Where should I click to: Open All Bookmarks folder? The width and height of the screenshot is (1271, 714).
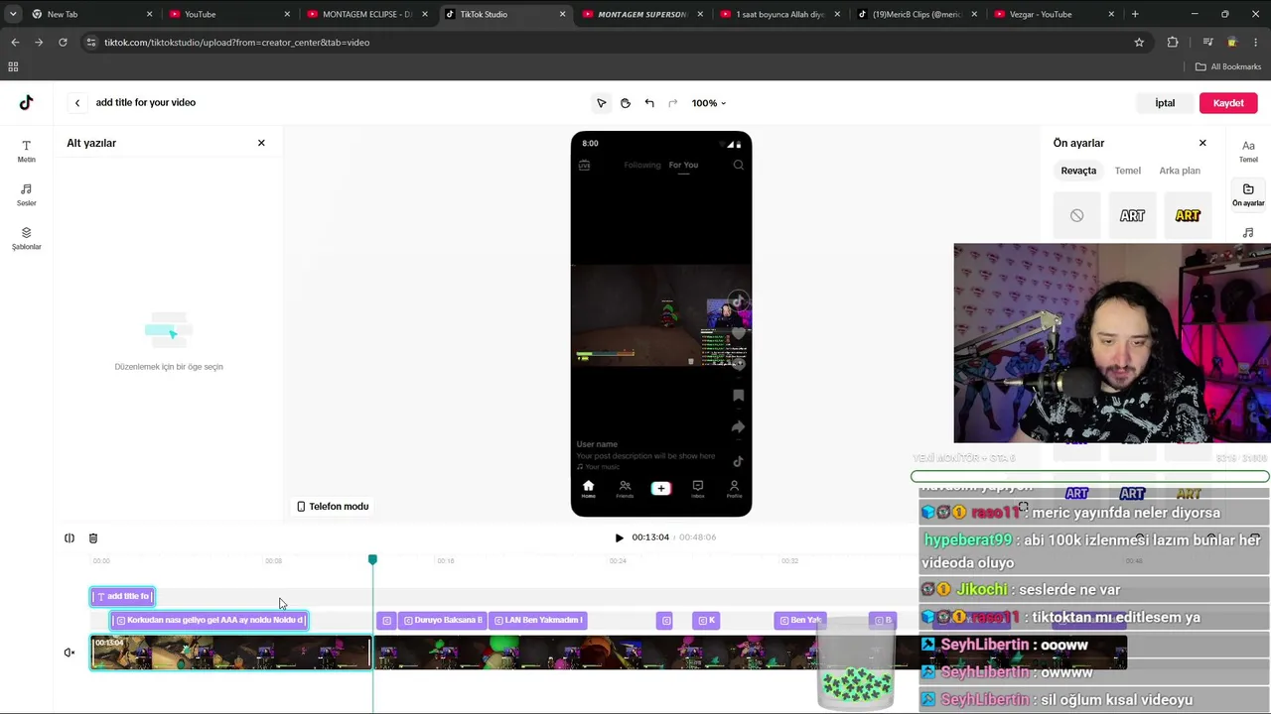(x=1228, y=66)
